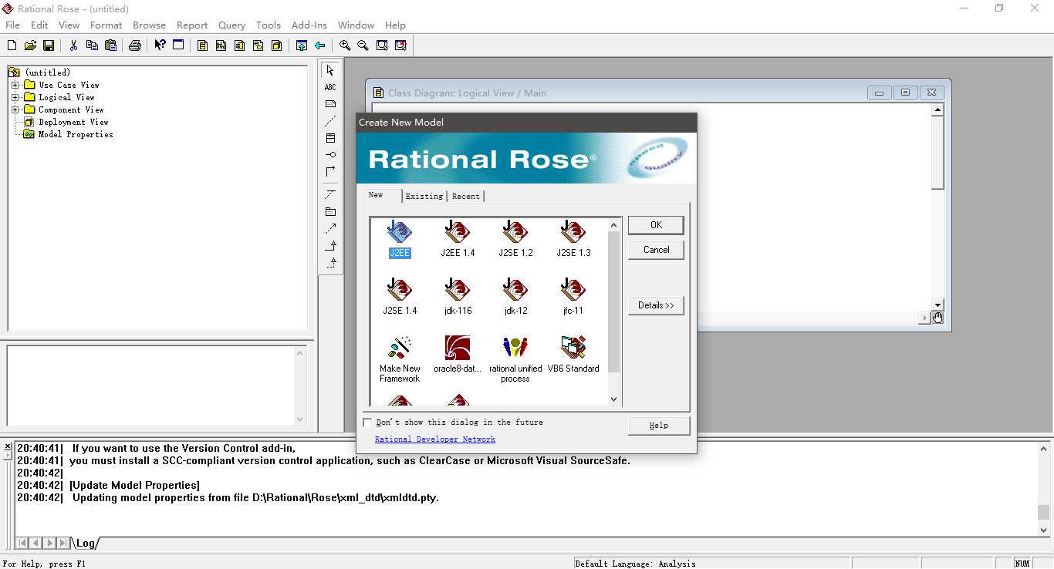The height and width of the screenshot is (569, 1054).
Task: Click OK in Create New Model dialog
Action: [656, 225]
